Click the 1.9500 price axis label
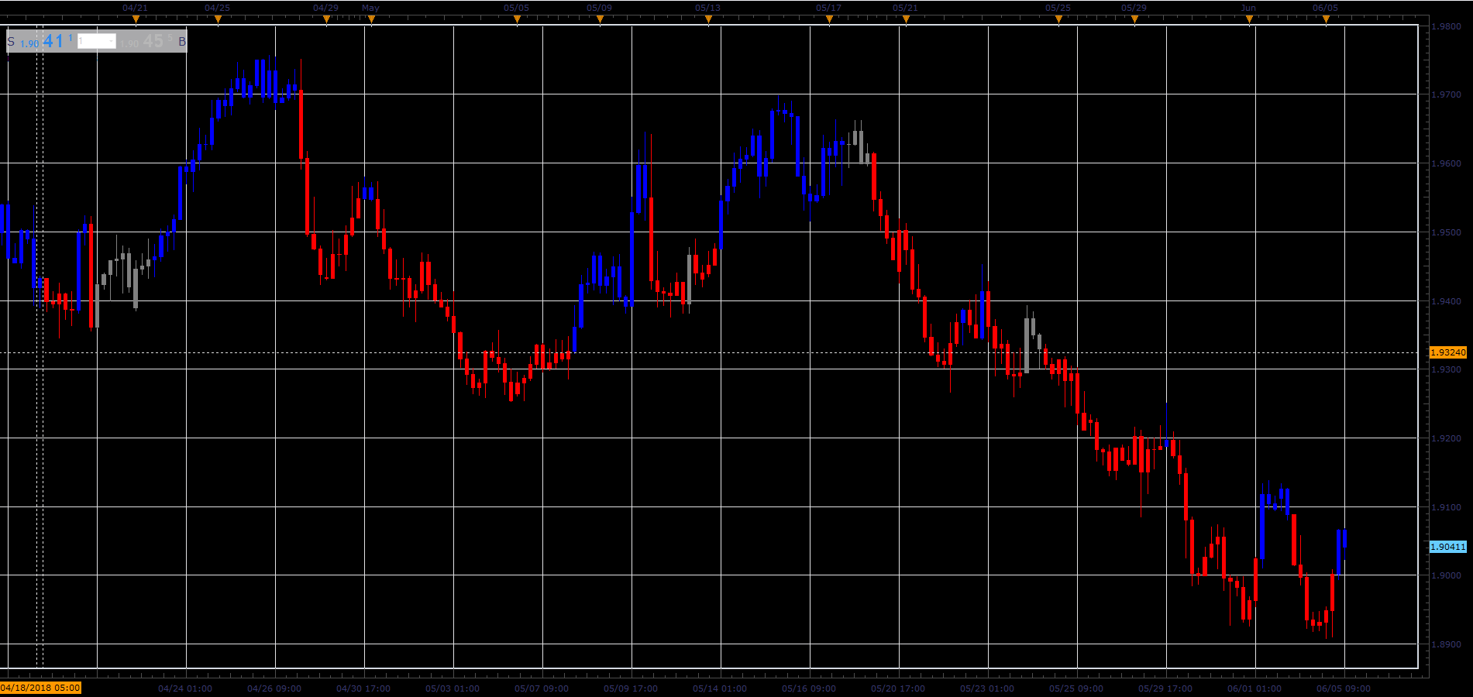 (x=1447, y=232)
